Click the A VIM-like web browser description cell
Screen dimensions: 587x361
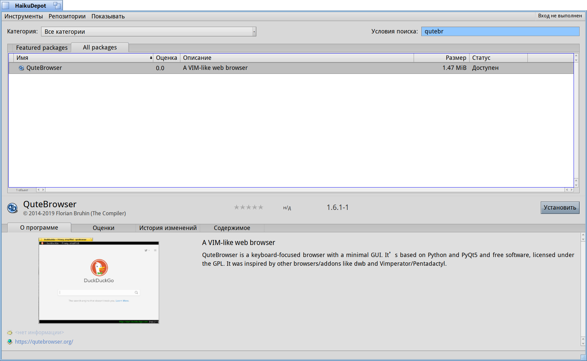click(215, 68)
